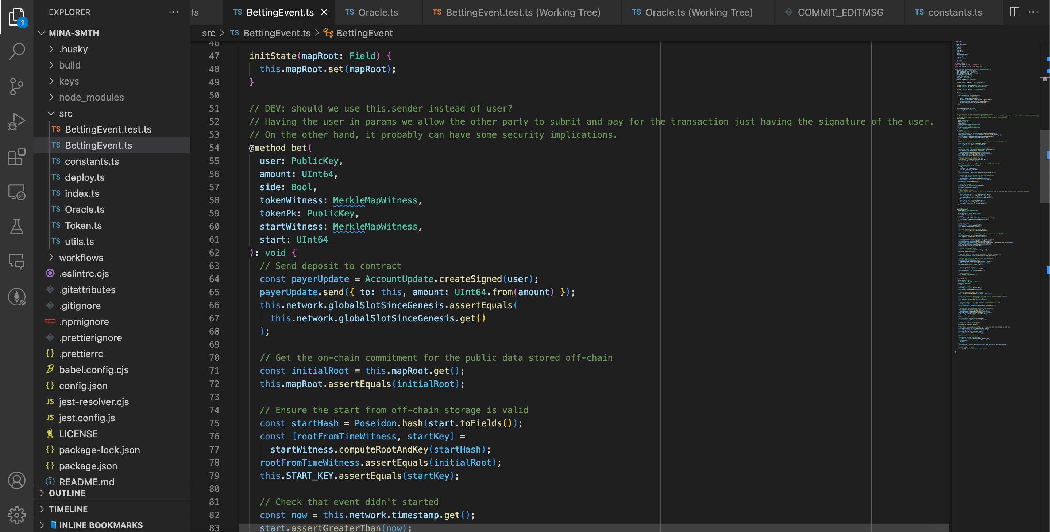Viewport: 1050px width, 532px height.
Task: Open .prettierignore file
Action: [x=112, y=337]
